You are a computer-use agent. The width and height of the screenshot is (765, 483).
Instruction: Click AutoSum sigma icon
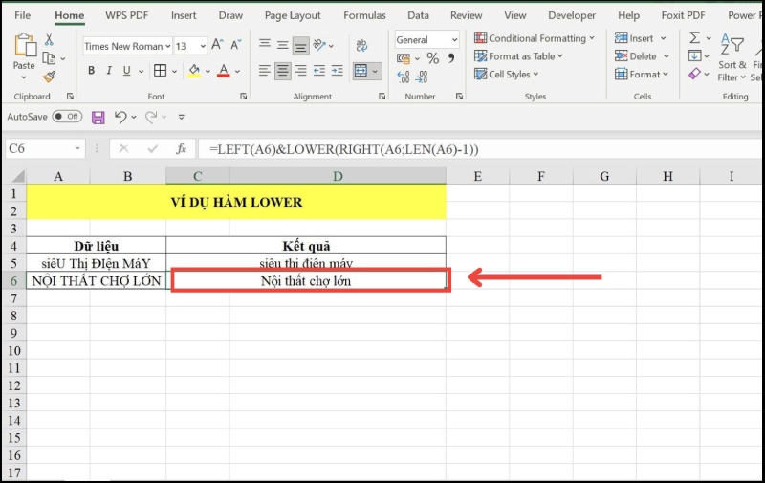695,37
